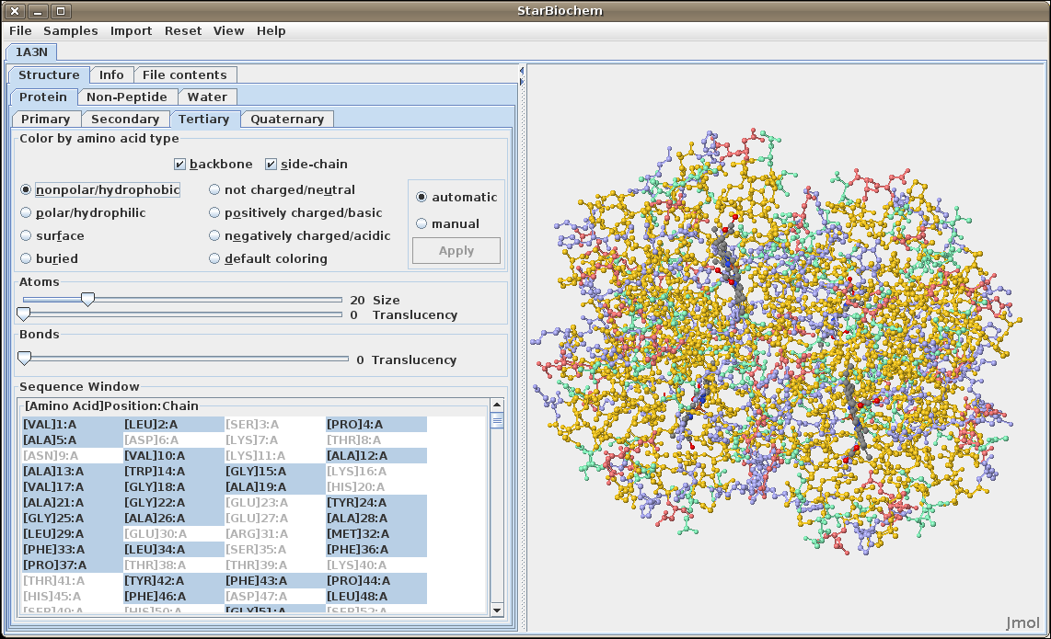Collapse the left panel with divider arrow
Screen dimensions: 1051x639
tap(522, 70)
